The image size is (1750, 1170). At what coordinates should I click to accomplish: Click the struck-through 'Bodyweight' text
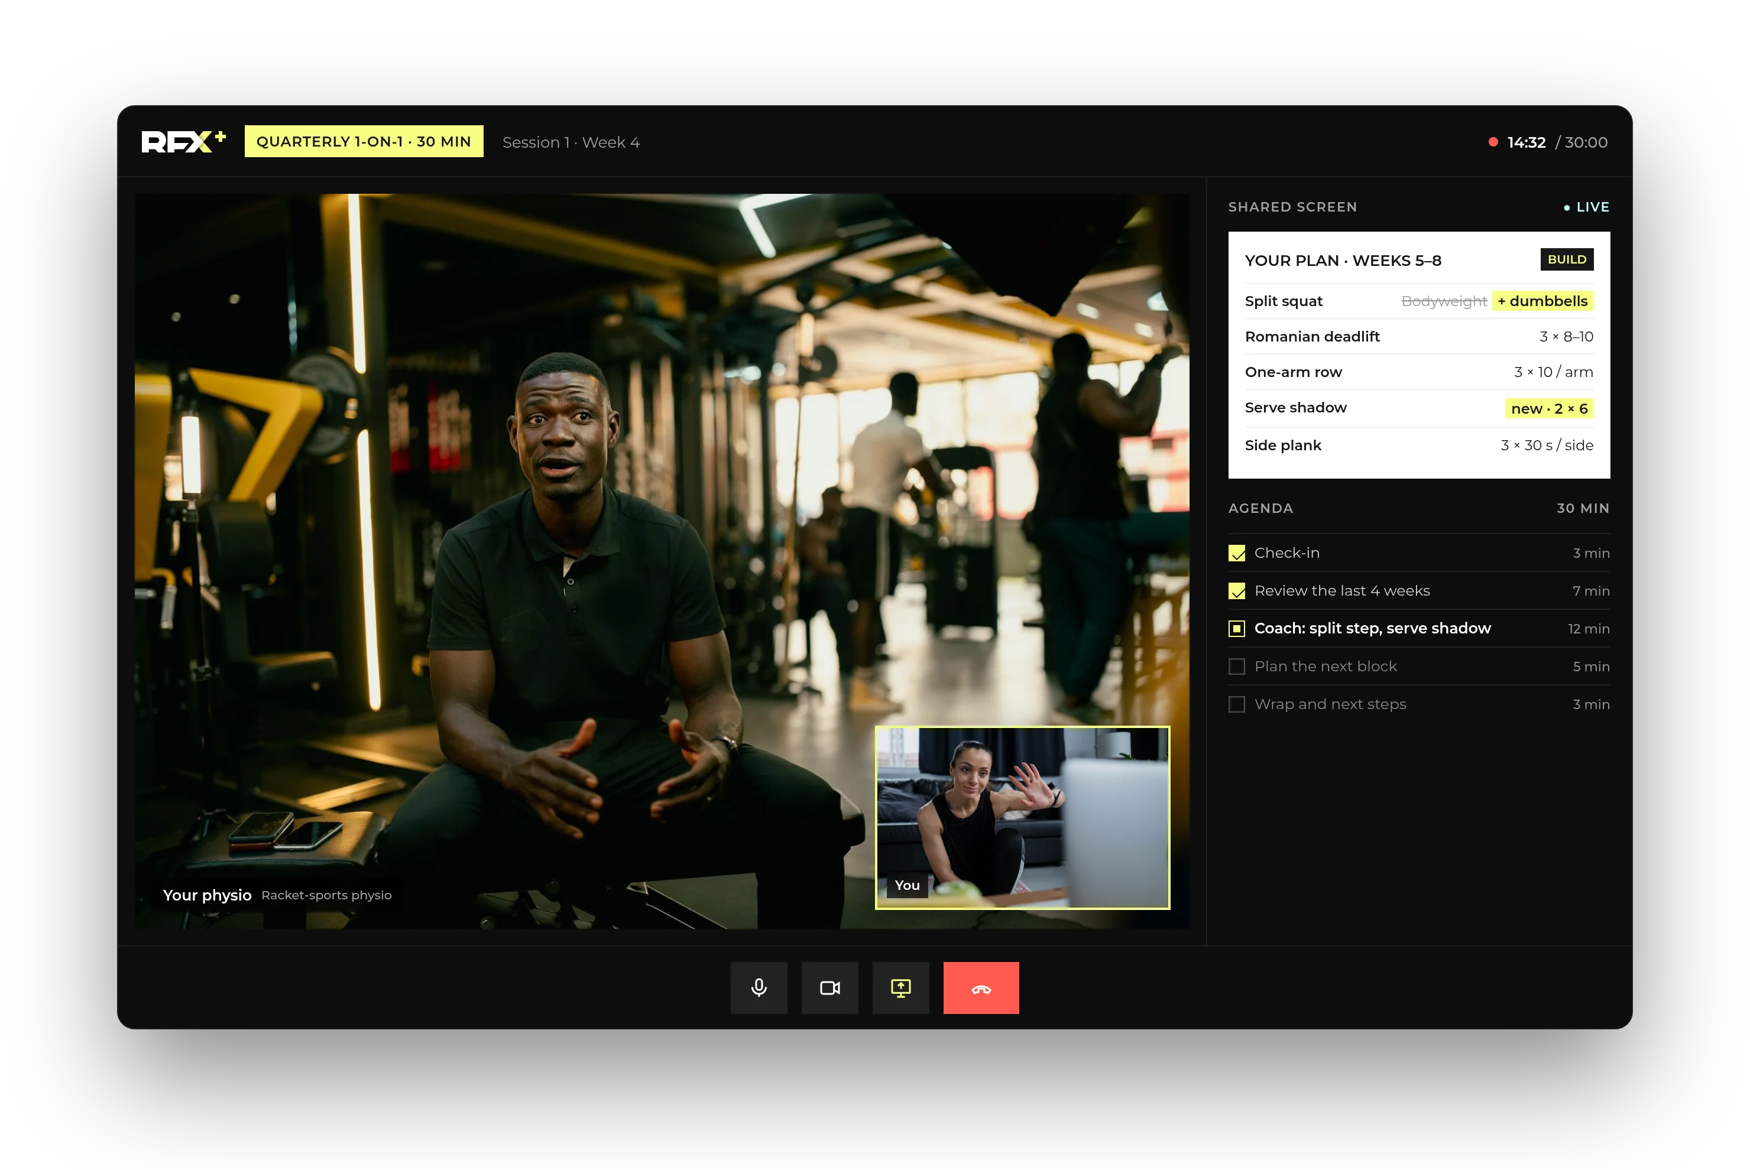pos(1444,301)
